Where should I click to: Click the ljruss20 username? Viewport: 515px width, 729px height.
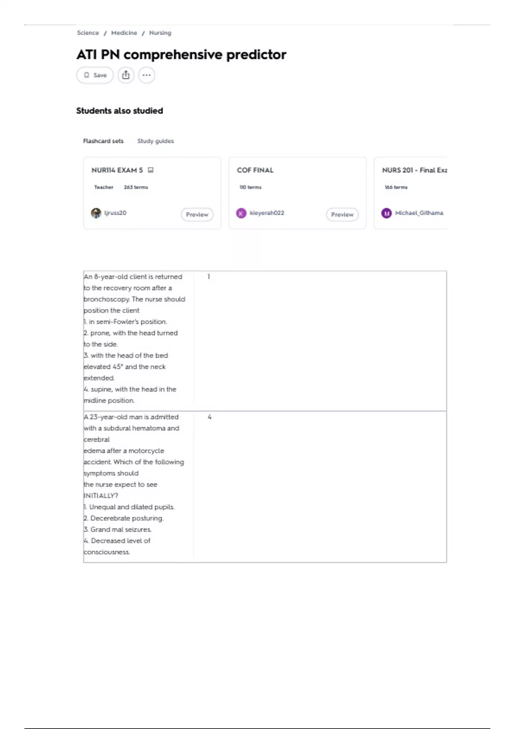(x=115, y=213)
